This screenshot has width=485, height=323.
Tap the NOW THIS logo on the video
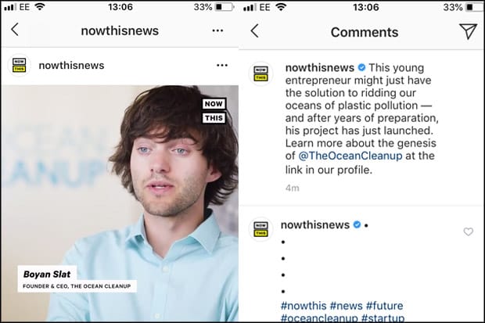click(x=214, y=111)
